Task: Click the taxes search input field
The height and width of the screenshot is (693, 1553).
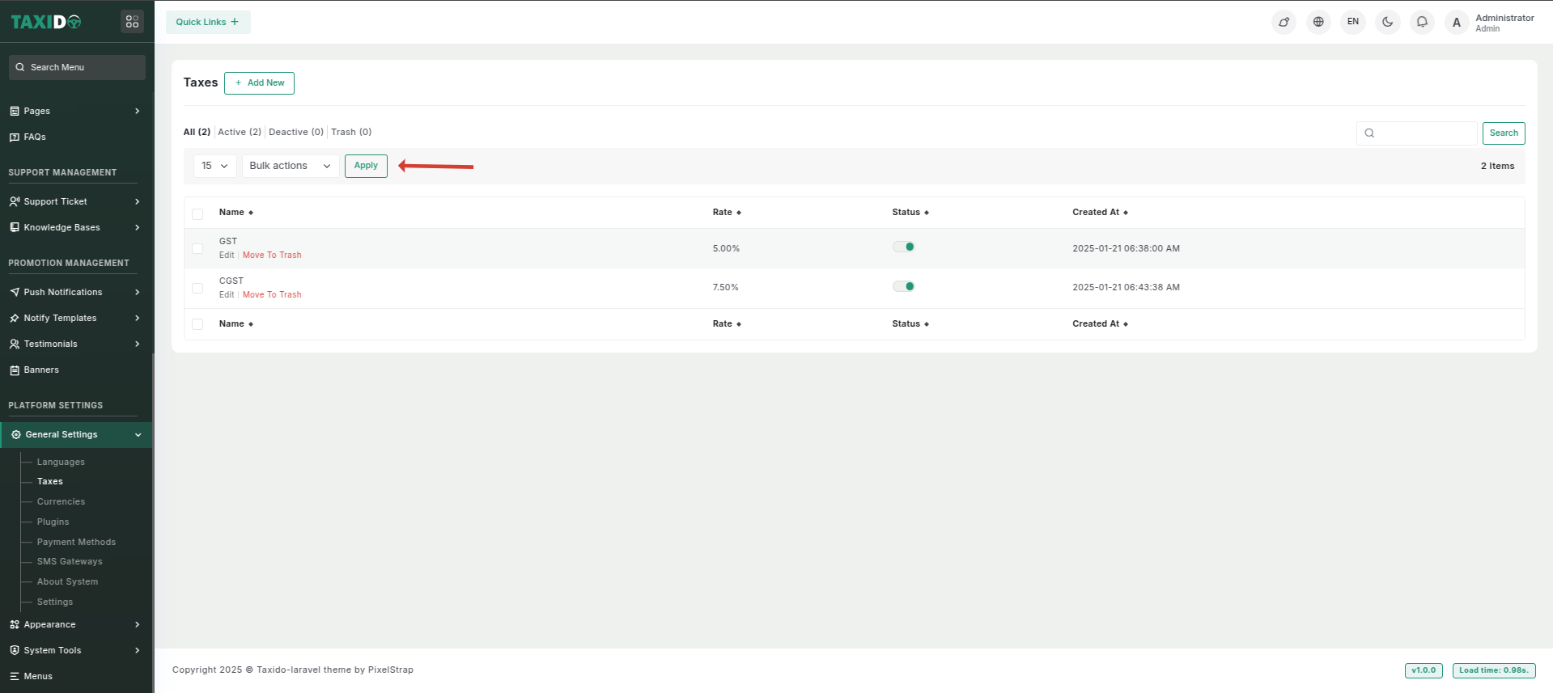Action: tap(1424, 133)
